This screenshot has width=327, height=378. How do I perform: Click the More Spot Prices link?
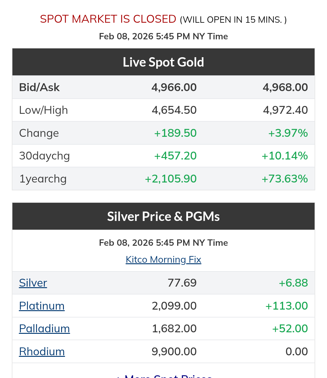coord(168,376)
